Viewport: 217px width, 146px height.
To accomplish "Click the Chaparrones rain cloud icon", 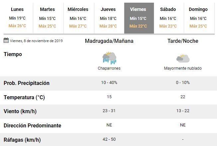I will 109,58.
